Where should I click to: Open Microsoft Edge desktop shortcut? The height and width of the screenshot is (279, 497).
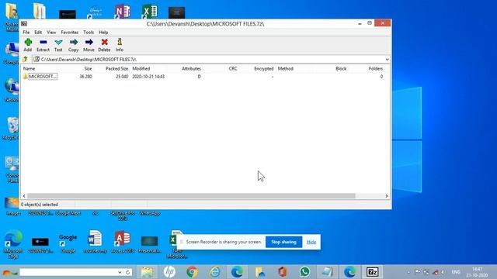point(13,244)
